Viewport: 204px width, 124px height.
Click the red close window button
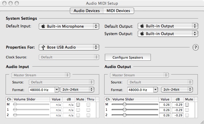click(x=5, y=3)
